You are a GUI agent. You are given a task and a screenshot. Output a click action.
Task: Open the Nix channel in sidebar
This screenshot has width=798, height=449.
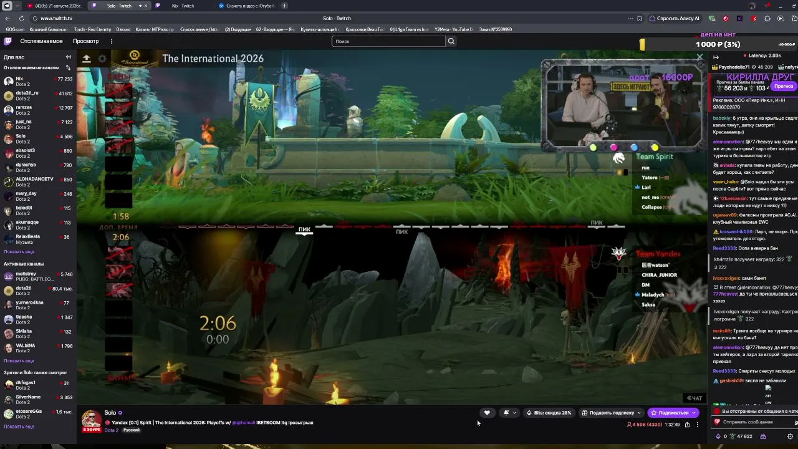(x=38, y=82)
